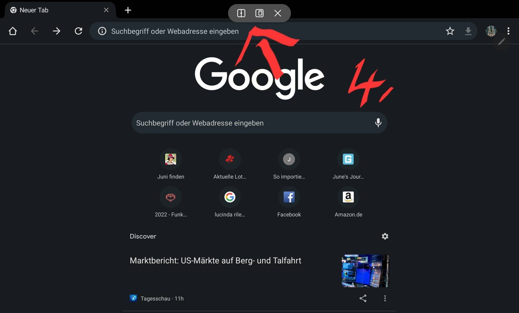The height and width of the screenshot is (313, 519).
Task: Focus the address bar field
Action: click(x=283, y=31)
